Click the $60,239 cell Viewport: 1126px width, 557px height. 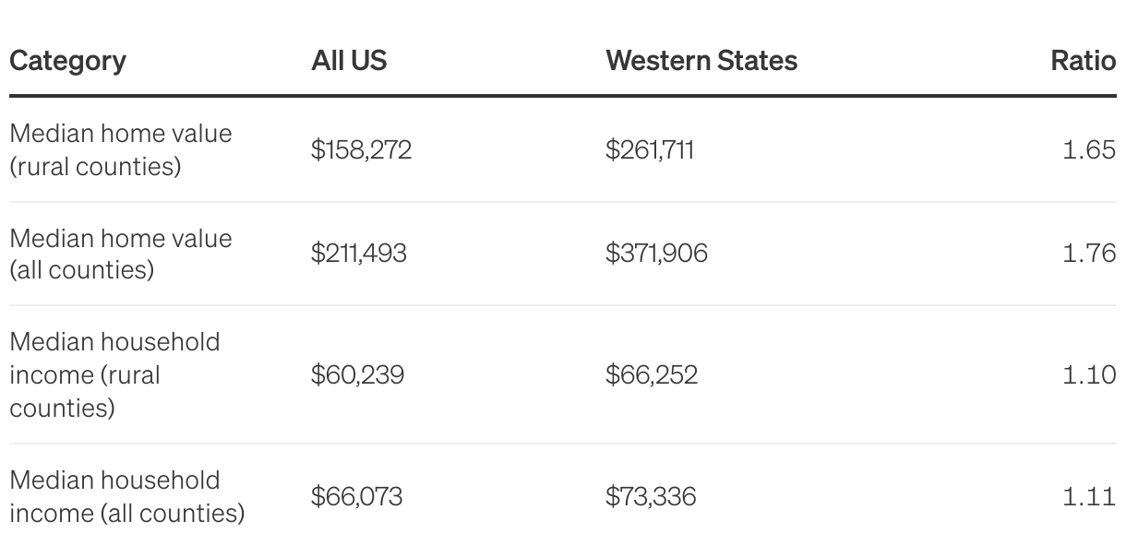[357, 374]
